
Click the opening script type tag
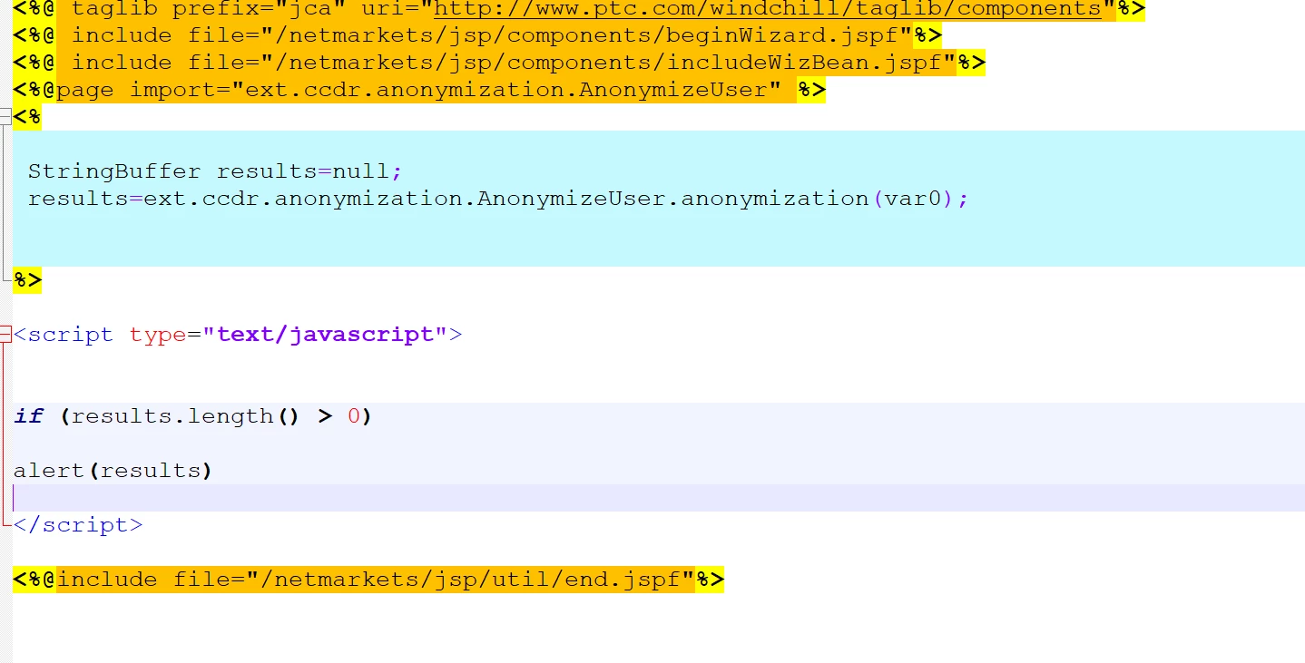[238, 335]
